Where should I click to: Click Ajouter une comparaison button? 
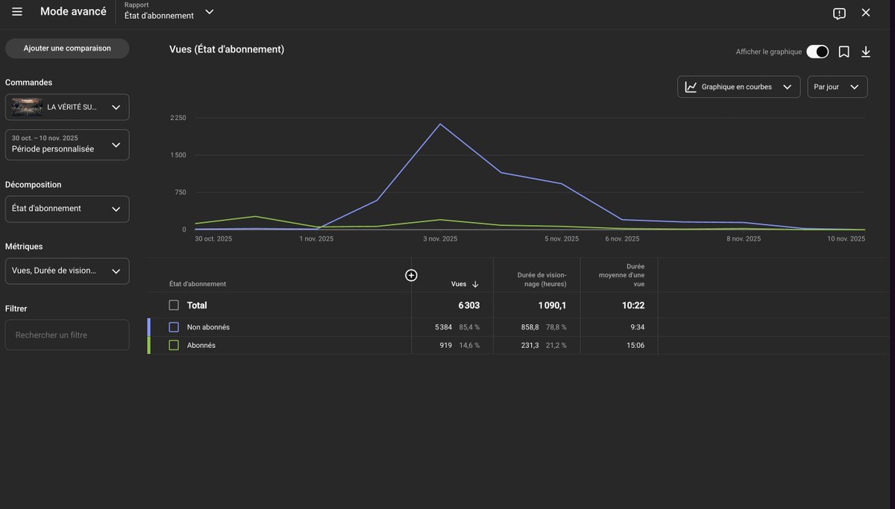(67, 48)
